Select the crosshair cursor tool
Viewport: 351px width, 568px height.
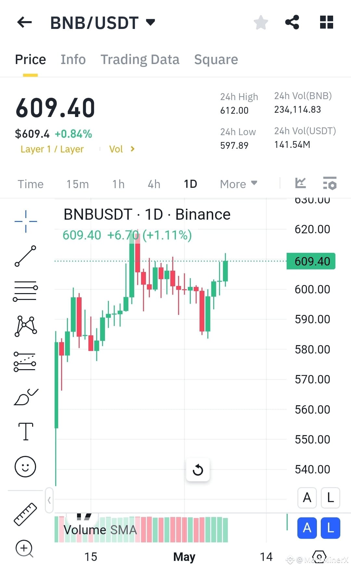(x=26, y=221)
